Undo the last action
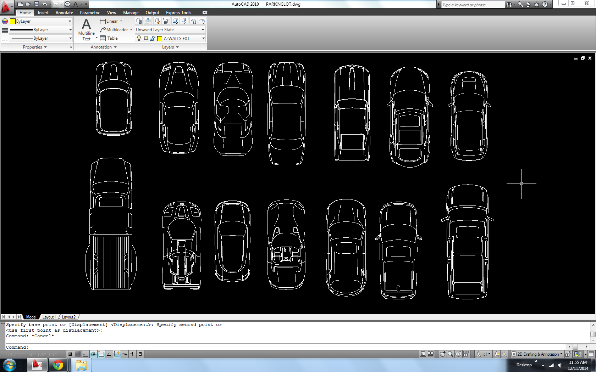 pyautogui.click(x=45, y=4)
